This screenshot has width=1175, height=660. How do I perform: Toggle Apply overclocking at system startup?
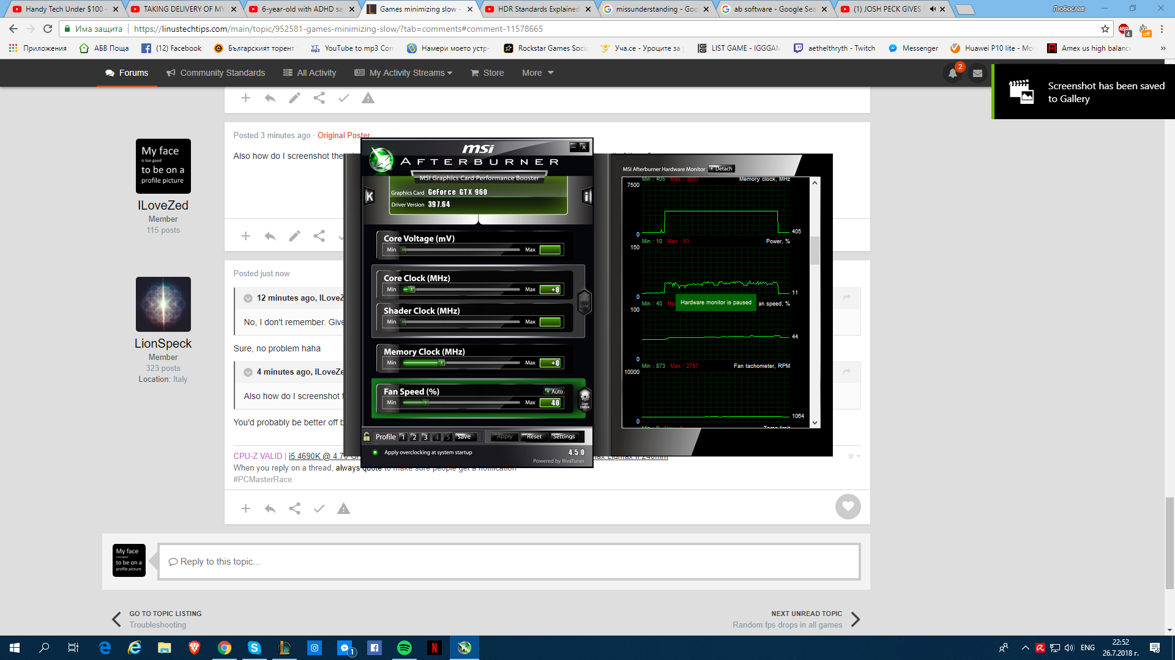click(x=375, y=453)
